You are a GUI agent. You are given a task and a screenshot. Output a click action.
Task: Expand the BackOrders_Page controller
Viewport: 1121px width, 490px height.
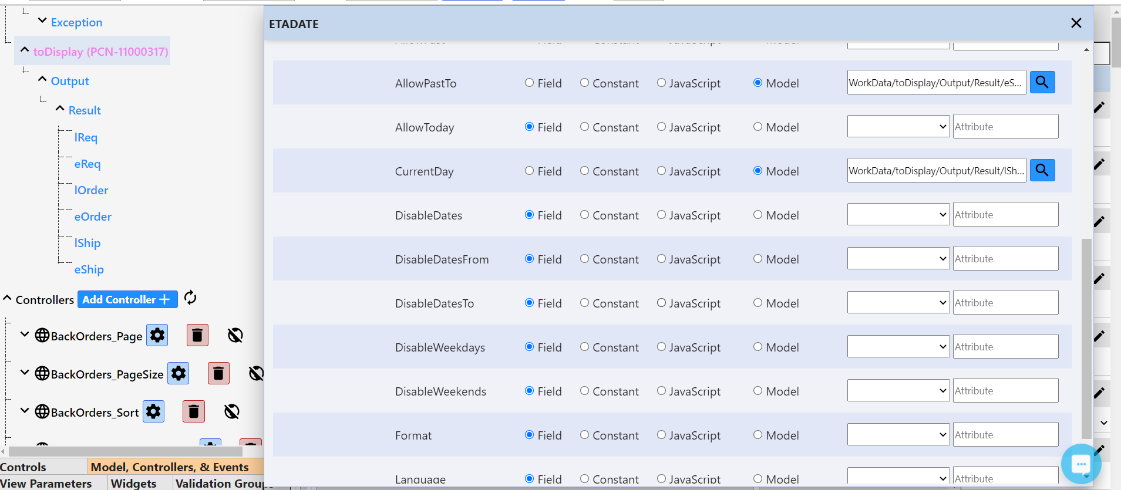25,334
